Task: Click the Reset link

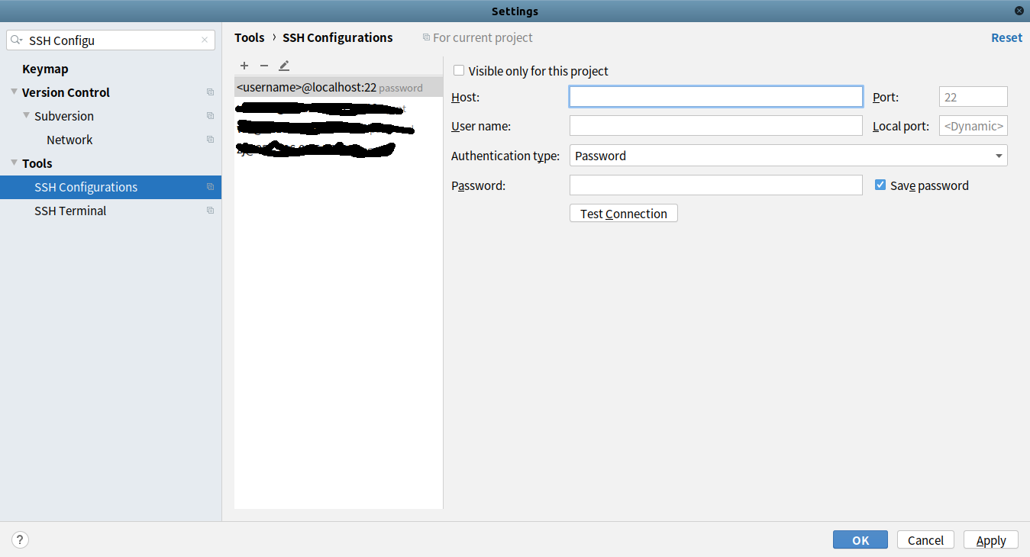Action: click(x=1006, y=37)
